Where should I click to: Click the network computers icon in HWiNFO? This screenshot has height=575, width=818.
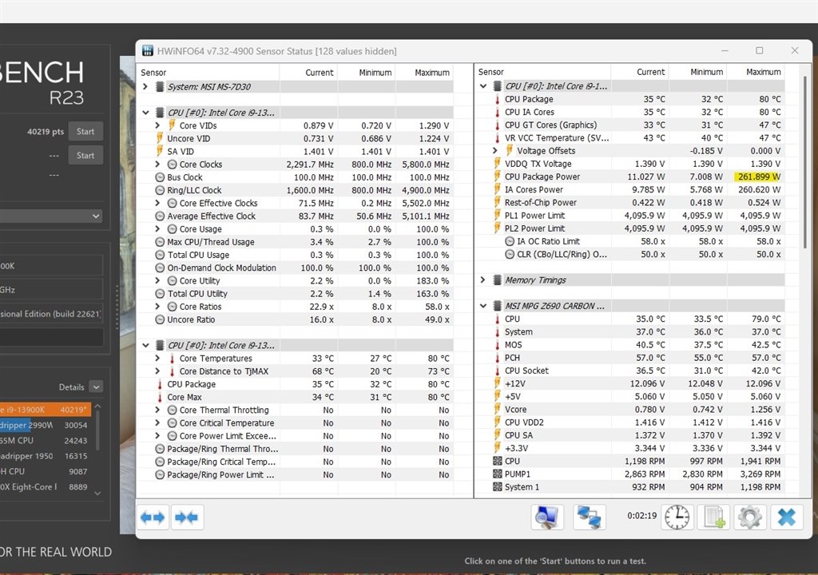(590, 517)
